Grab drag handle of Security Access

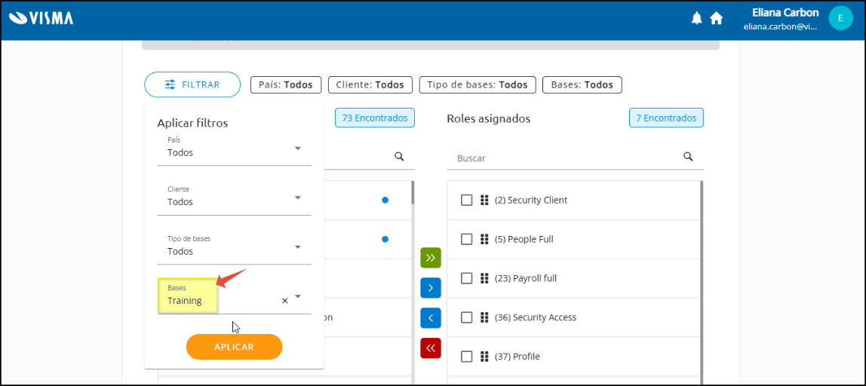click(x=484, y=317)
